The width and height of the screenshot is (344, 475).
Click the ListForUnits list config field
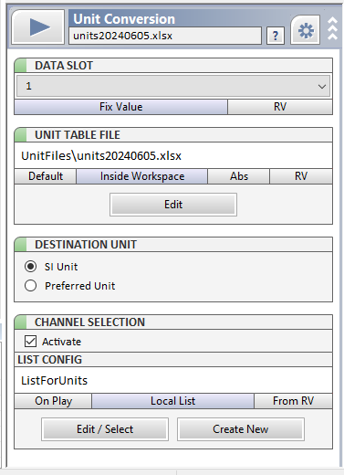[x=173, y=380]
